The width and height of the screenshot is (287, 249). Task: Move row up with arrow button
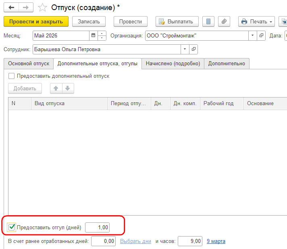[x=56, y=88]
